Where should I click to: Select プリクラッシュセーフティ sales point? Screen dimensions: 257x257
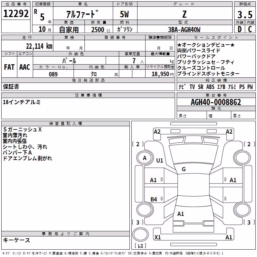[x=206, y=62]
